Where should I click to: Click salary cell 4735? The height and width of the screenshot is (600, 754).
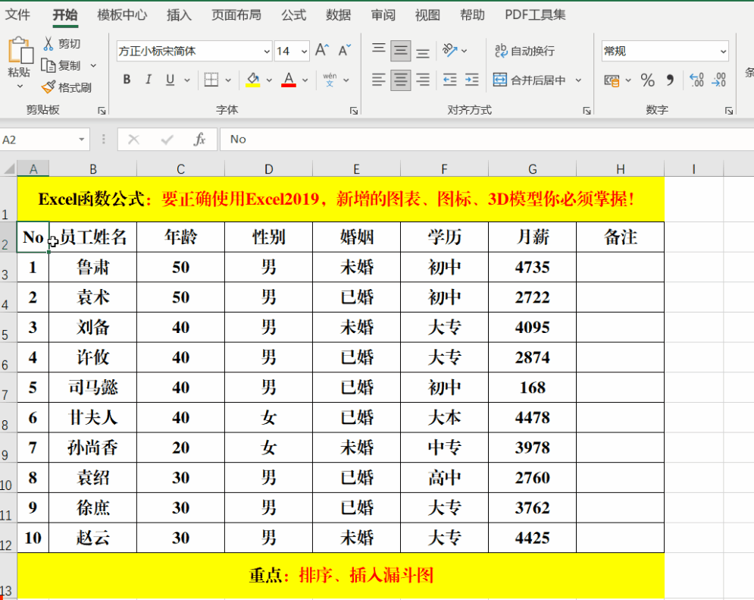(532, 267)
